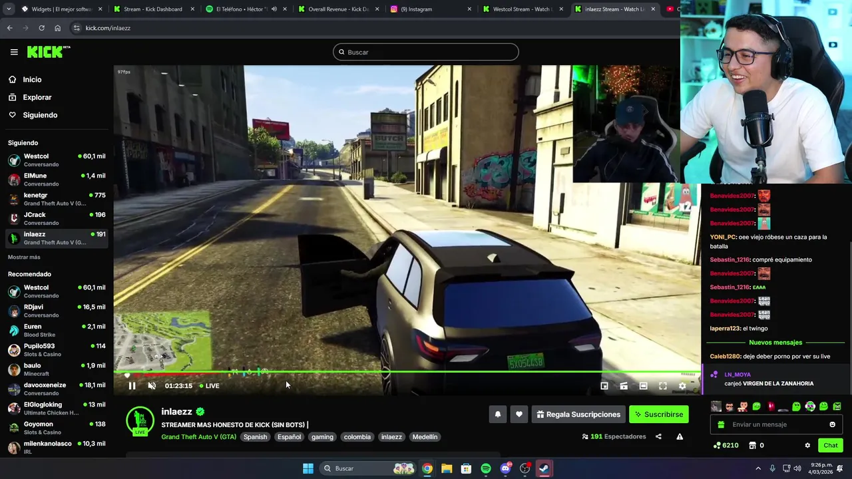Report stream using warning triangle icon
This screenshot has width=852, height=479.
click(x=680, y=436)
